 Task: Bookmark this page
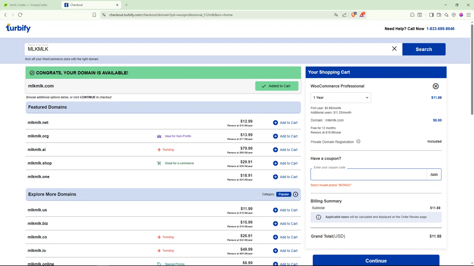94,15
